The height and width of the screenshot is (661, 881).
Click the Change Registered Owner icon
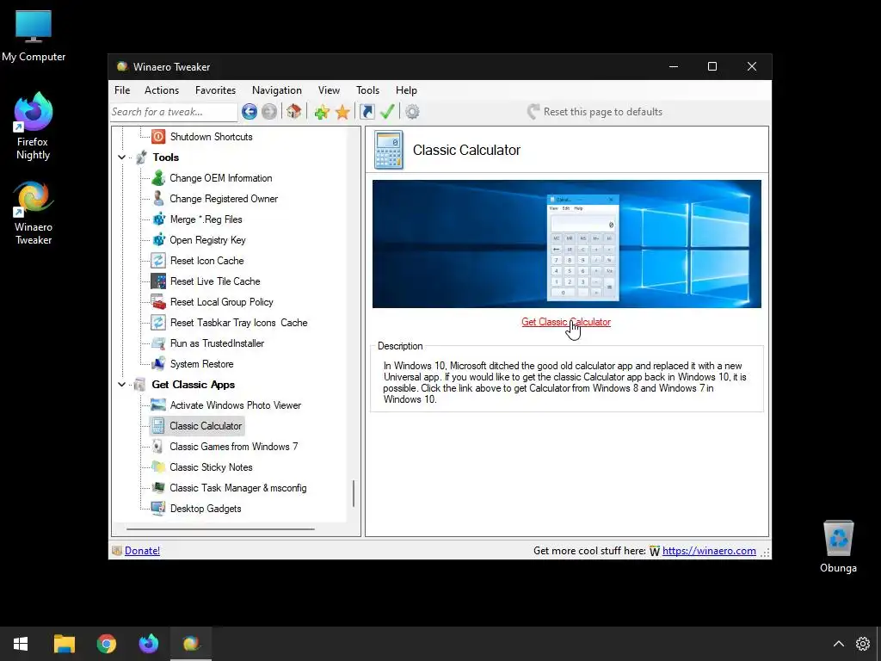(x=158, y=199)
